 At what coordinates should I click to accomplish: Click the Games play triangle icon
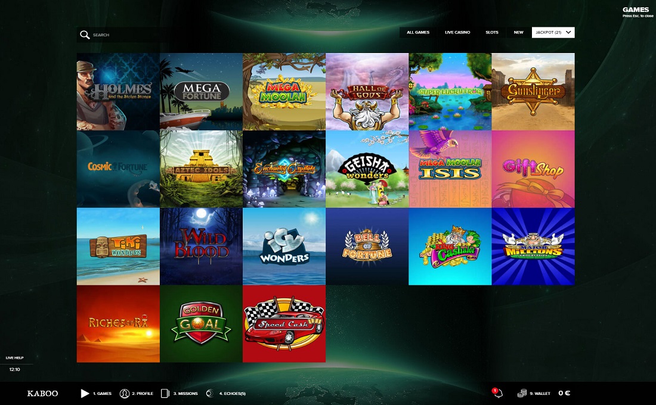pyautogui.click(x=85, y=393)
